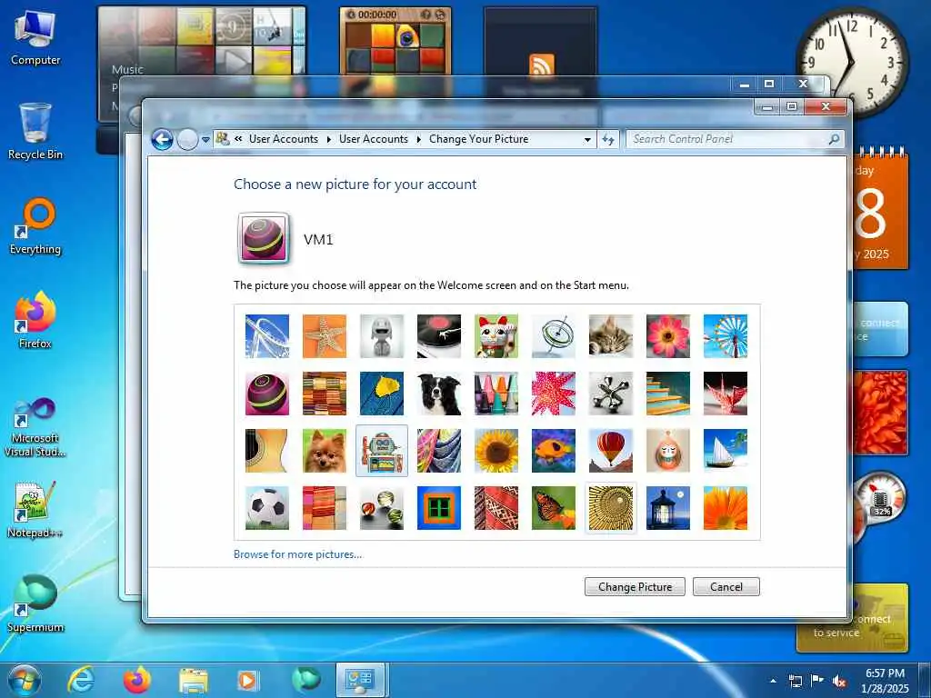This screenshot has height=698, width=931.
Task: Open the Computer desktop icon
Action: coord(35,38)
